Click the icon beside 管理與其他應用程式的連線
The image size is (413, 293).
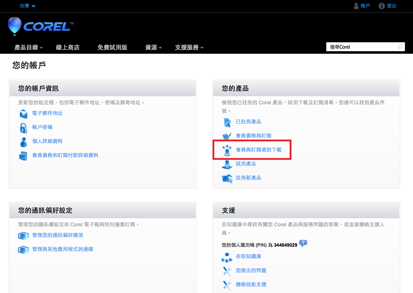23,249
